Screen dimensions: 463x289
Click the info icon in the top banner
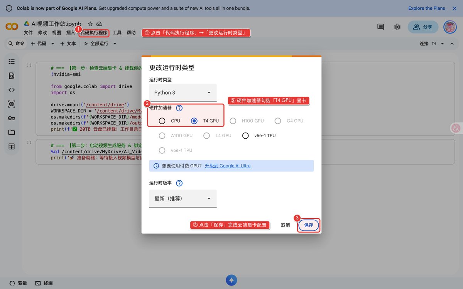coord(9,8)
